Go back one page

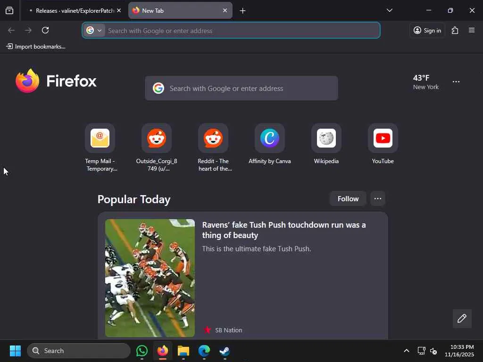coord(11,30)
